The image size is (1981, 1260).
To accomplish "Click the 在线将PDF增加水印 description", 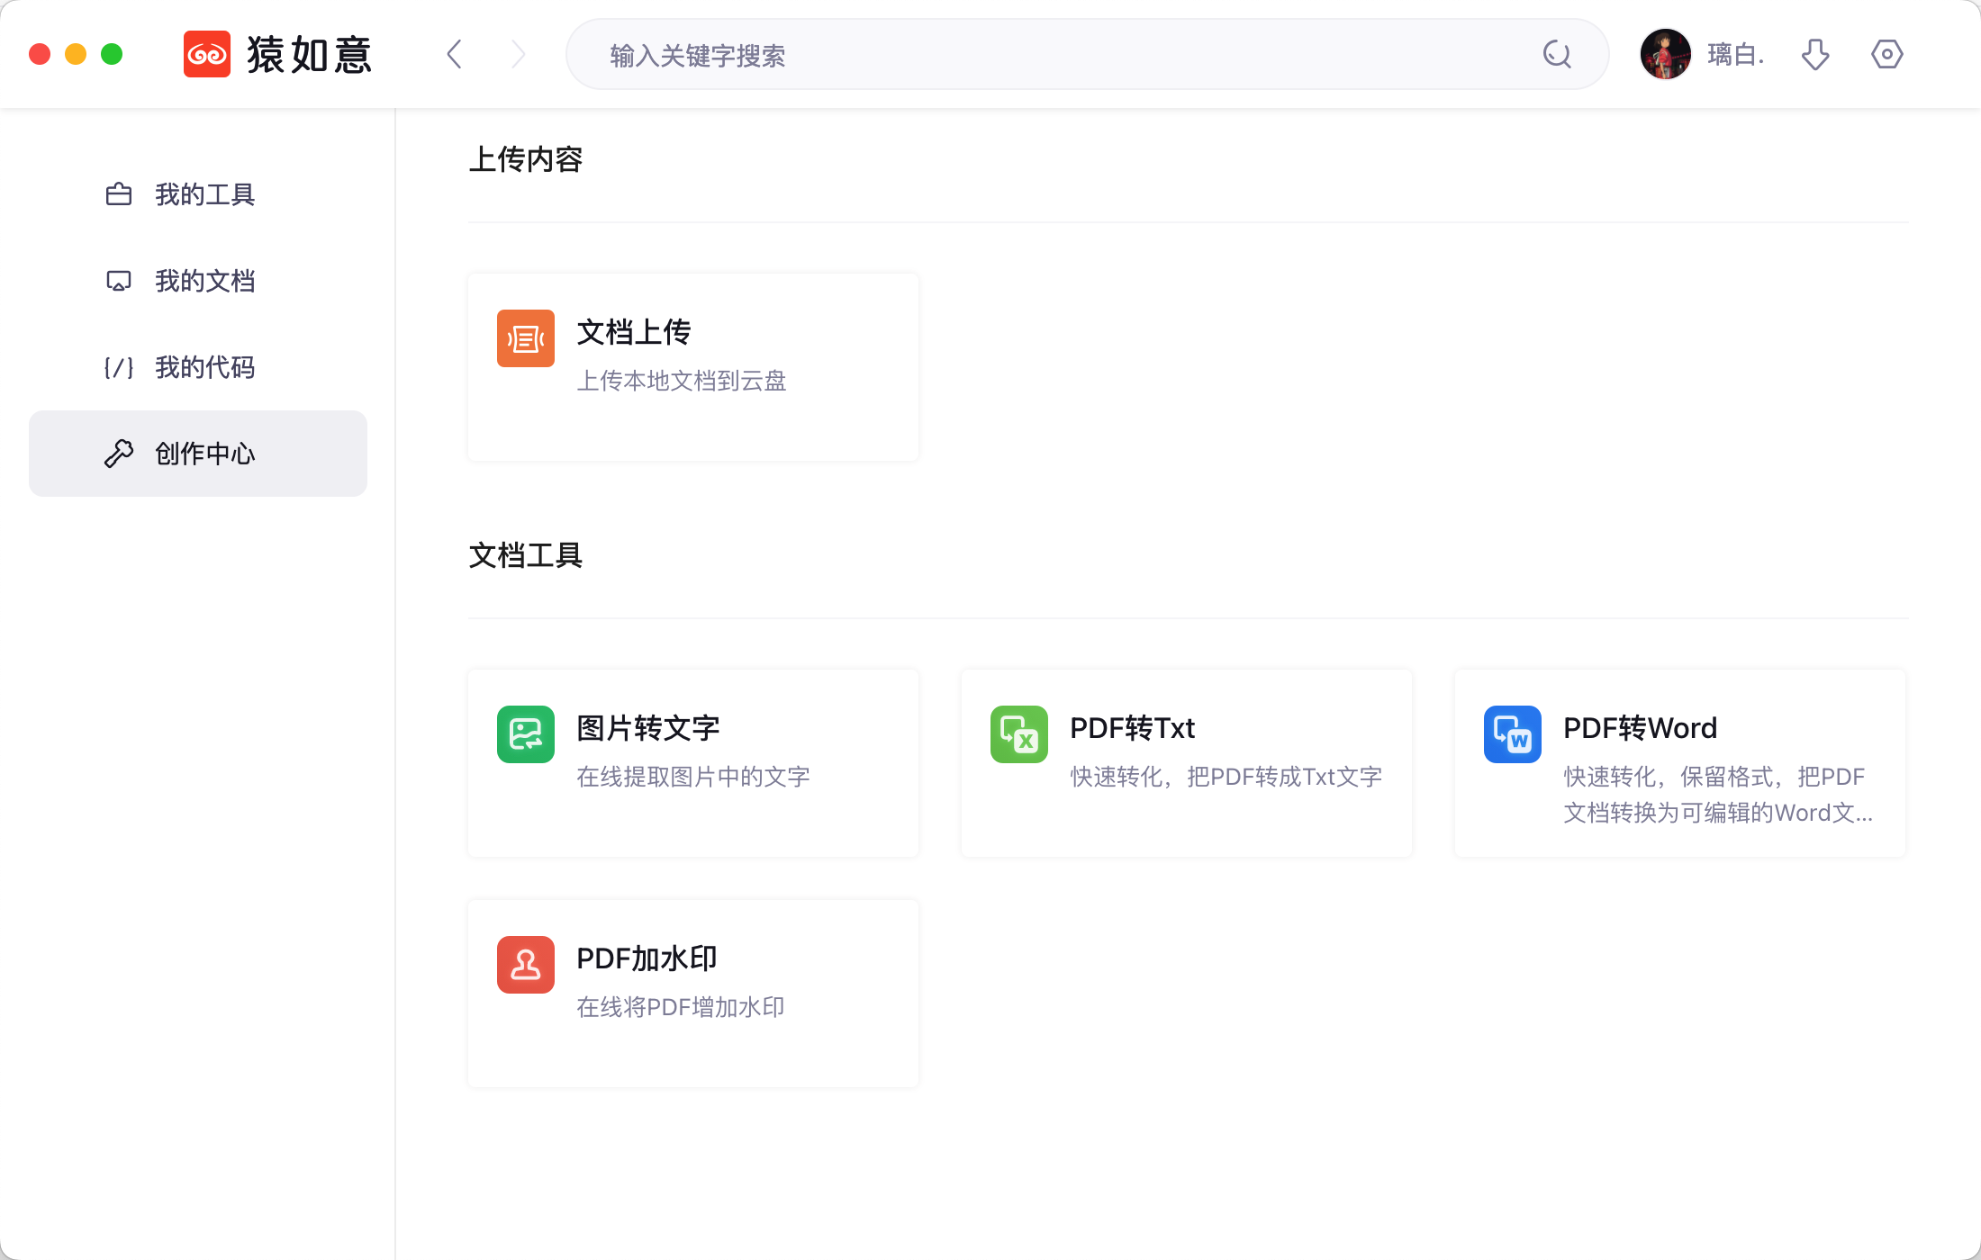I will [x=681, y=1007].
